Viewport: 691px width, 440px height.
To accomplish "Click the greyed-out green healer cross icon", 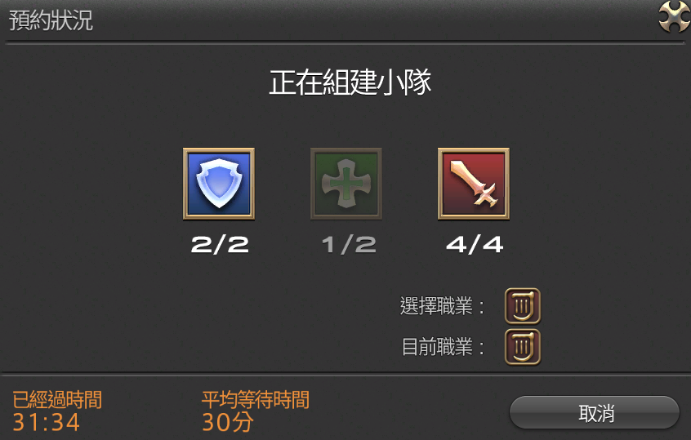I will [346, 184].
